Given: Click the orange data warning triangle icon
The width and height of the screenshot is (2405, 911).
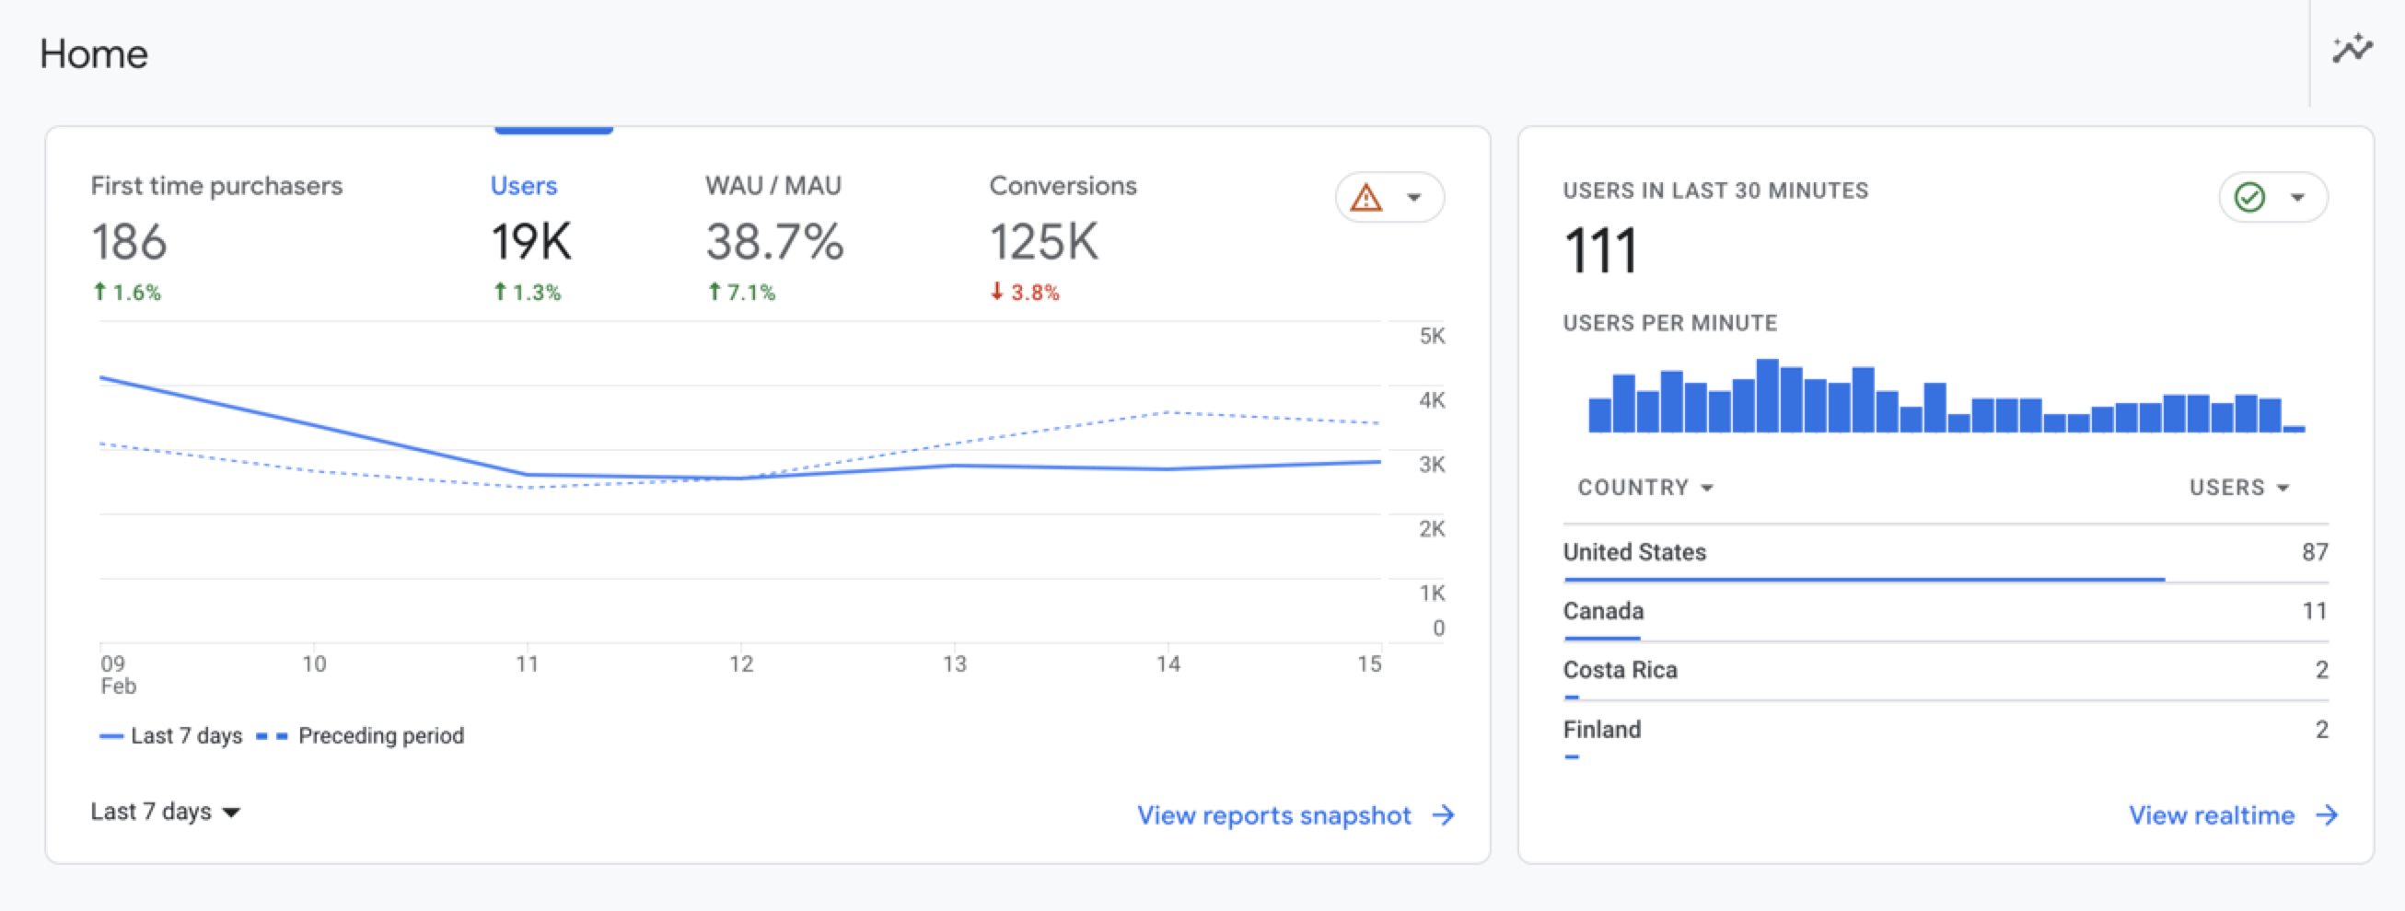Looking at the screenshot, I should (x=1365, y=198).
